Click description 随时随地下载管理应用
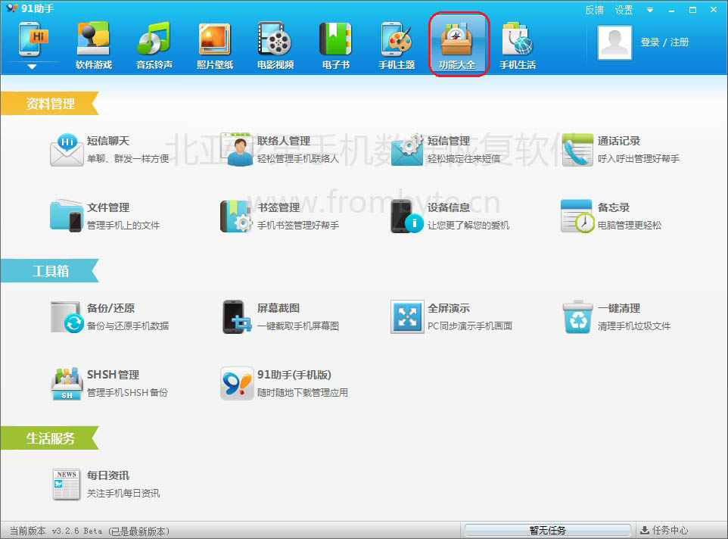This screenshot has width=728, height=539. pyautogui.click(x=303, y=393)
